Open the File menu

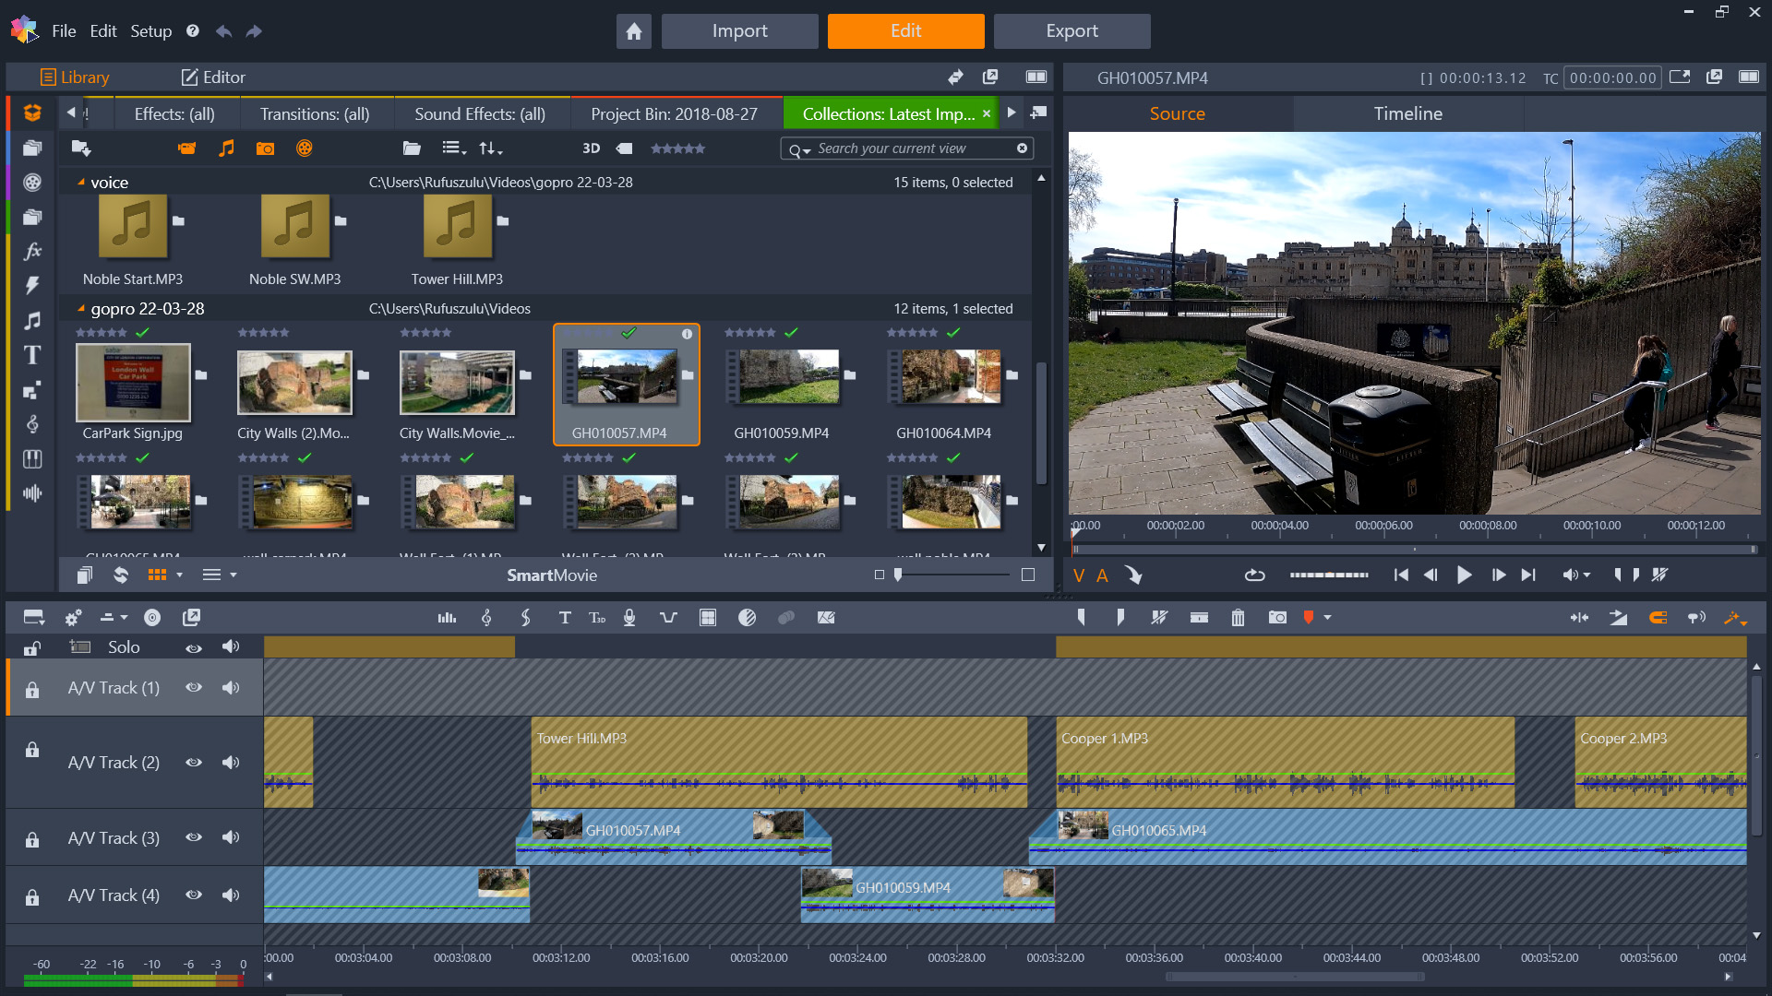pyautogui.click(x=64, y=31)
